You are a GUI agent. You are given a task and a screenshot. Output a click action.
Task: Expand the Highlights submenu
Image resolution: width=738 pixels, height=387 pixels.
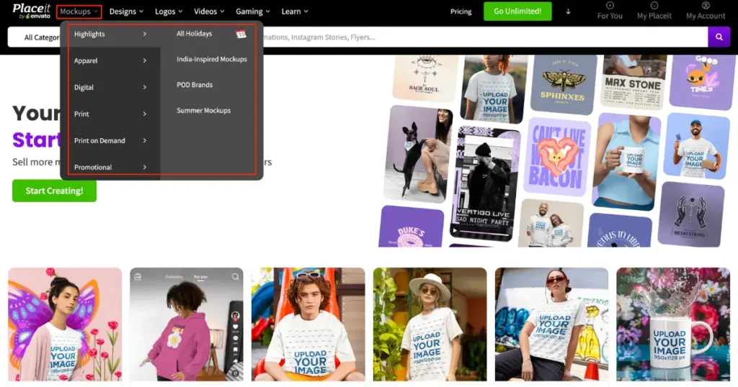tap(110, 34)
